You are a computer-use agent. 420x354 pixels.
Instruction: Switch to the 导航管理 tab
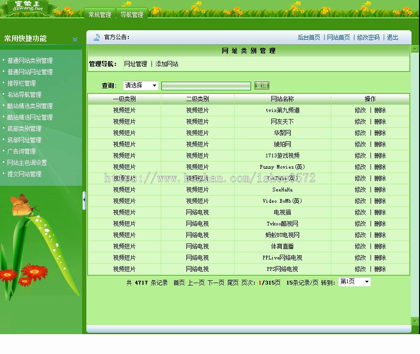pyautogui.click(x=132, y=14)
